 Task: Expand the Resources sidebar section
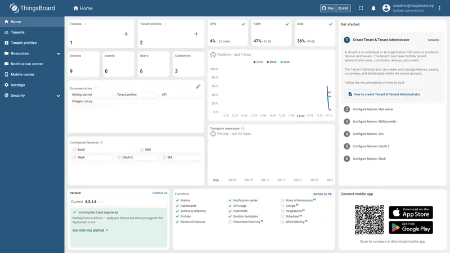(x=32, y=53)
